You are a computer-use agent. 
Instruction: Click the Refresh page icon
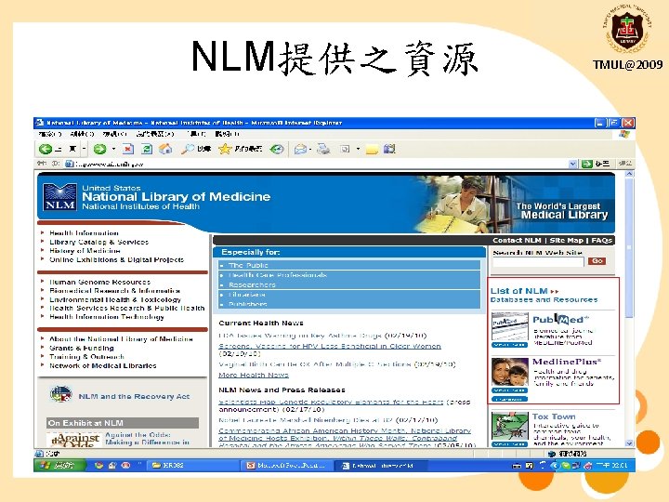point(147,149)
